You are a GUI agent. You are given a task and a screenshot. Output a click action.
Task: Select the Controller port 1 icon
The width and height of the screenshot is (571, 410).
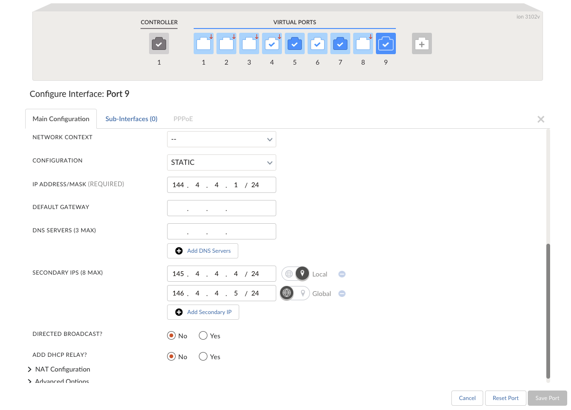pos(159,44)
